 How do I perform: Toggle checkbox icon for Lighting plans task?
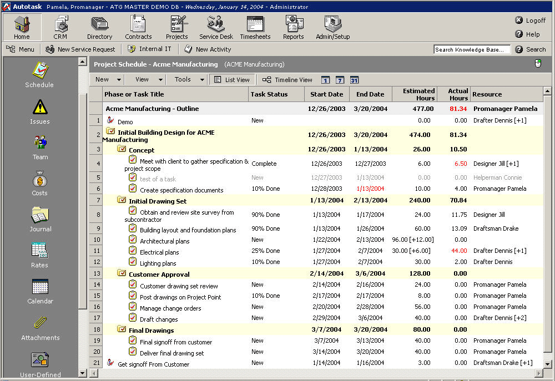coord(133,262)
